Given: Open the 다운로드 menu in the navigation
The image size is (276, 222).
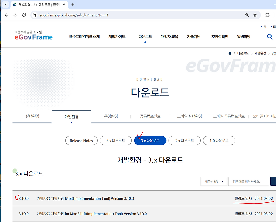Looking at the screenshot, I should click(145, 36).
